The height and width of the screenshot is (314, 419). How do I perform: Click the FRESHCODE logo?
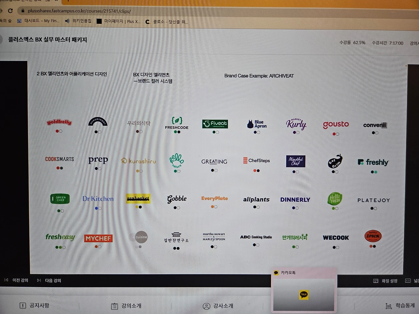click(x=177, y=123)
